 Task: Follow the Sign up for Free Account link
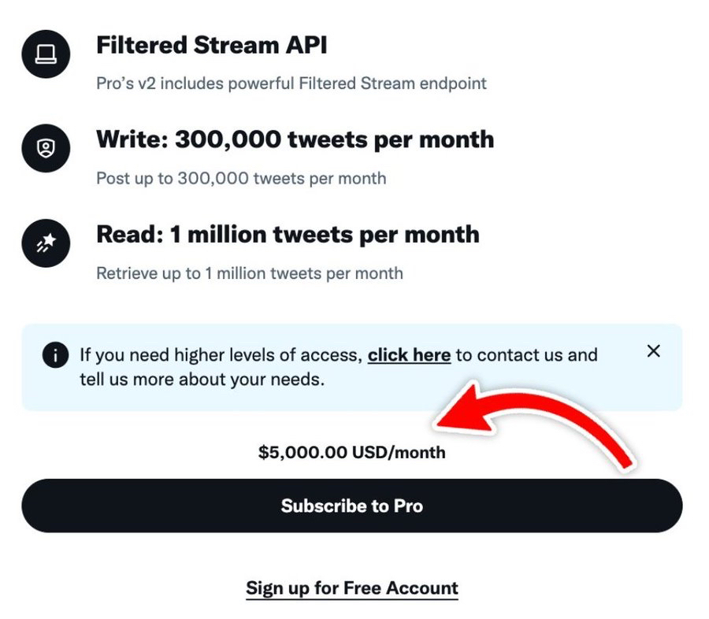[x=352, y=588]
